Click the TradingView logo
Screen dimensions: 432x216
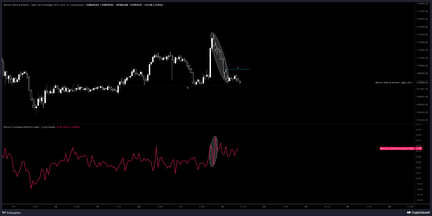click(x=11, y=213)
